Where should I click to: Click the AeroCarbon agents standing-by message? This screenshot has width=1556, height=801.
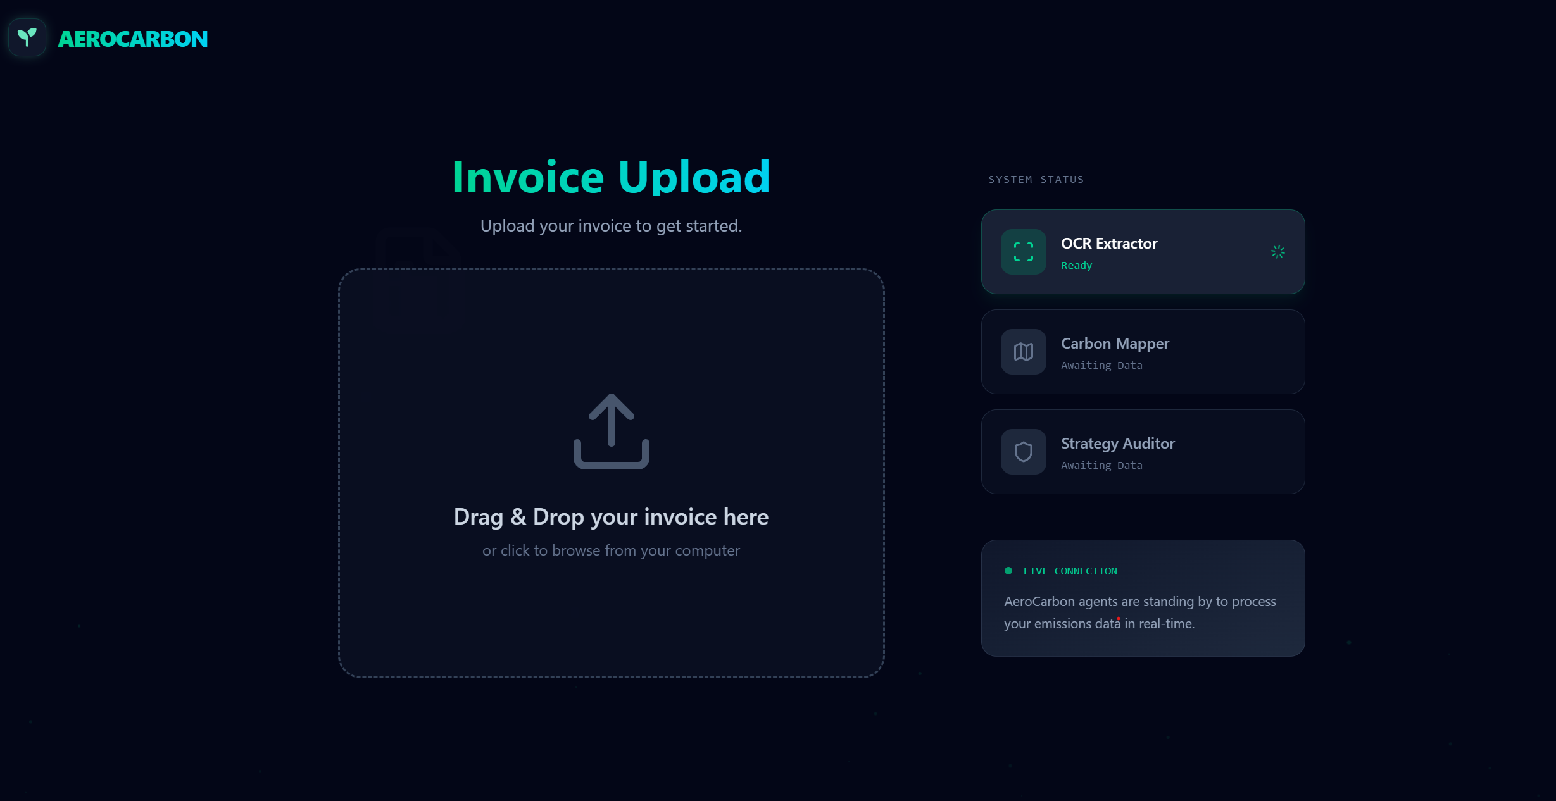pyautogui.click(x=1139, y=612)
